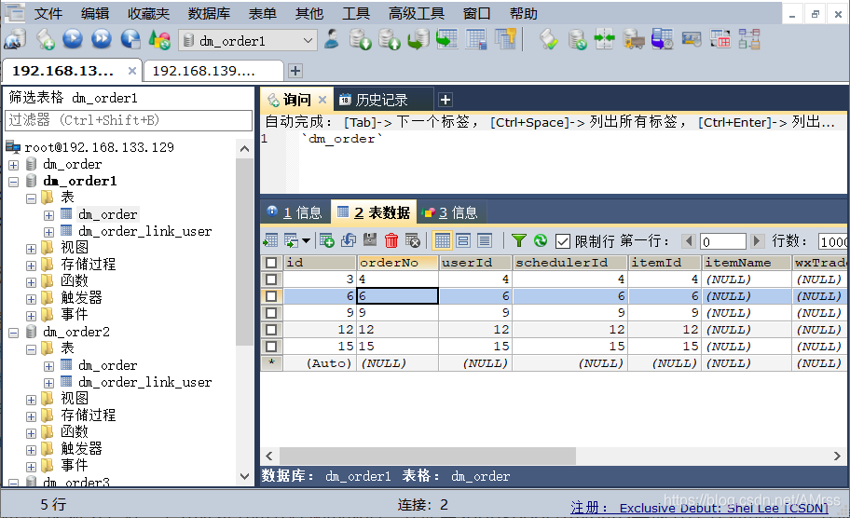Screen dimensions: 850x518
Task: Click the horizontal scrollbar thumb of data grid
Action: click(x=428, y=457)
